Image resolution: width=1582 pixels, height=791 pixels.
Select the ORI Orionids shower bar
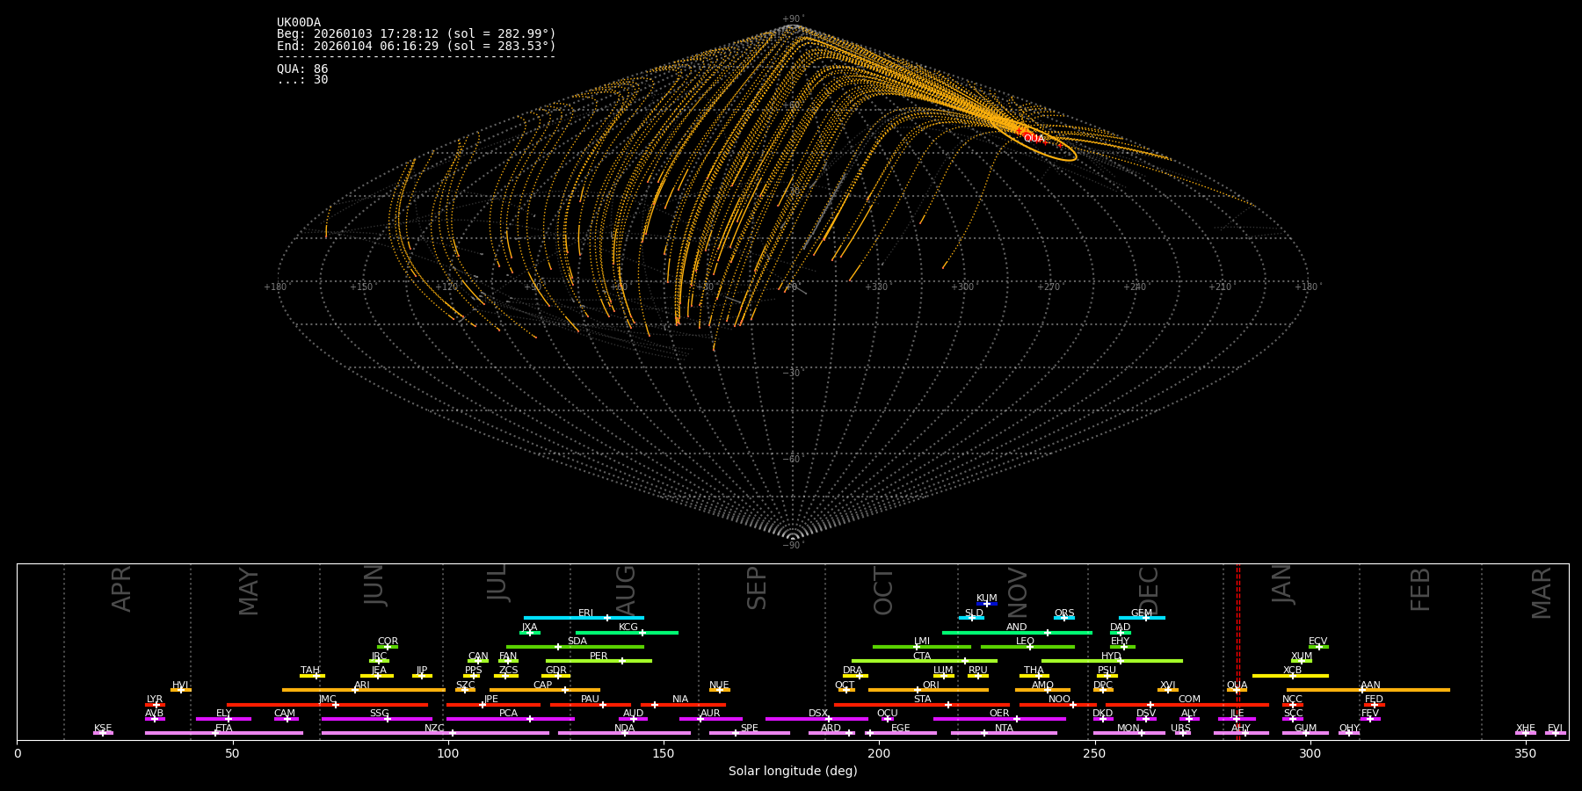928,690
